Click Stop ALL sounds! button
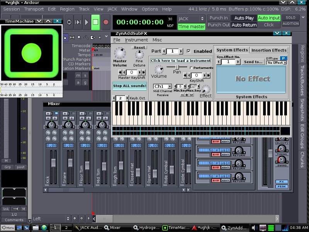 coord(130,86)
